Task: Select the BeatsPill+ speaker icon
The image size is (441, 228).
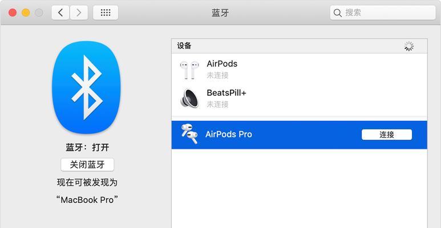Action: 189,98
